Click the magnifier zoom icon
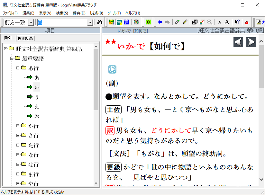Image resolution: width=265 pixels, height=195 pixels. point(210,22)
